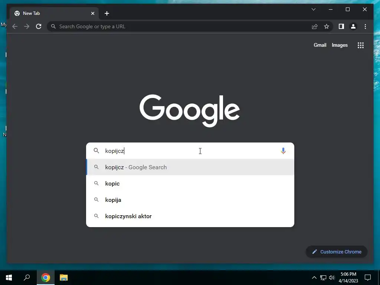
Task: Open the Google apps grid icon
Action: coord(361,45)
